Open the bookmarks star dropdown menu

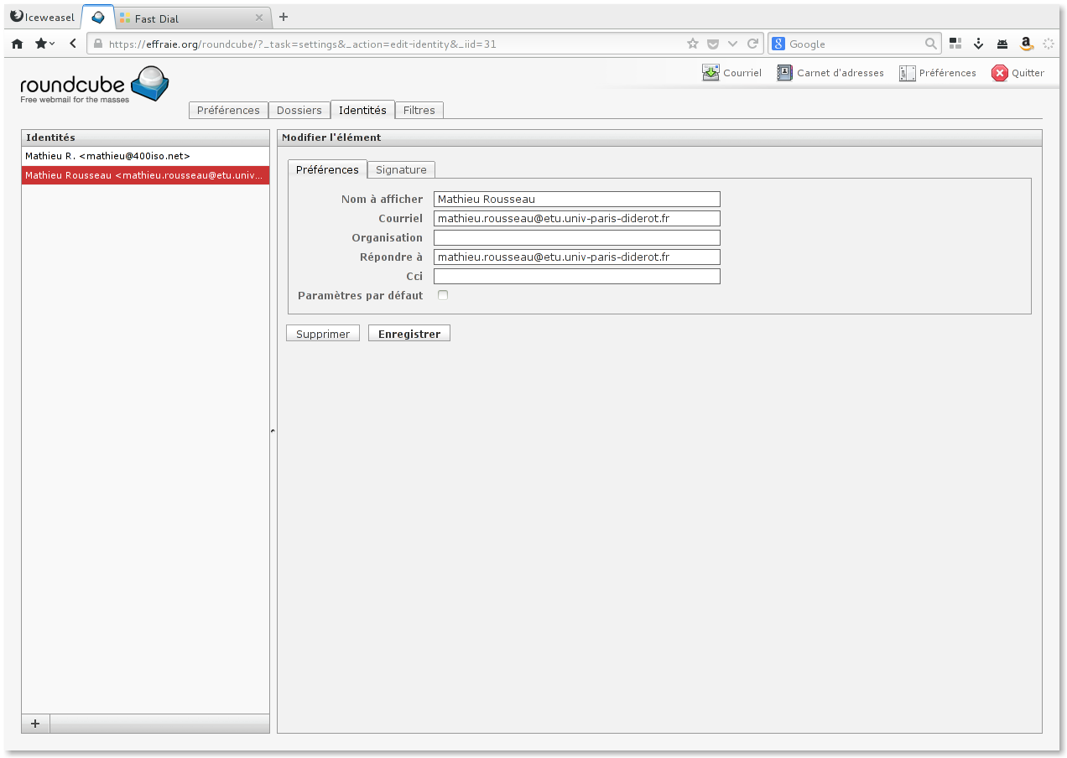pos(44,44)
